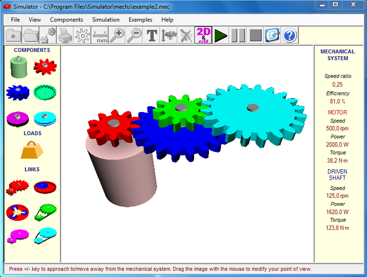Click the new file folder icon
367x277 pixels.
(x=13, y=35)
